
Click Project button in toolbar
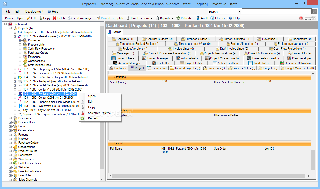(10, 18)
